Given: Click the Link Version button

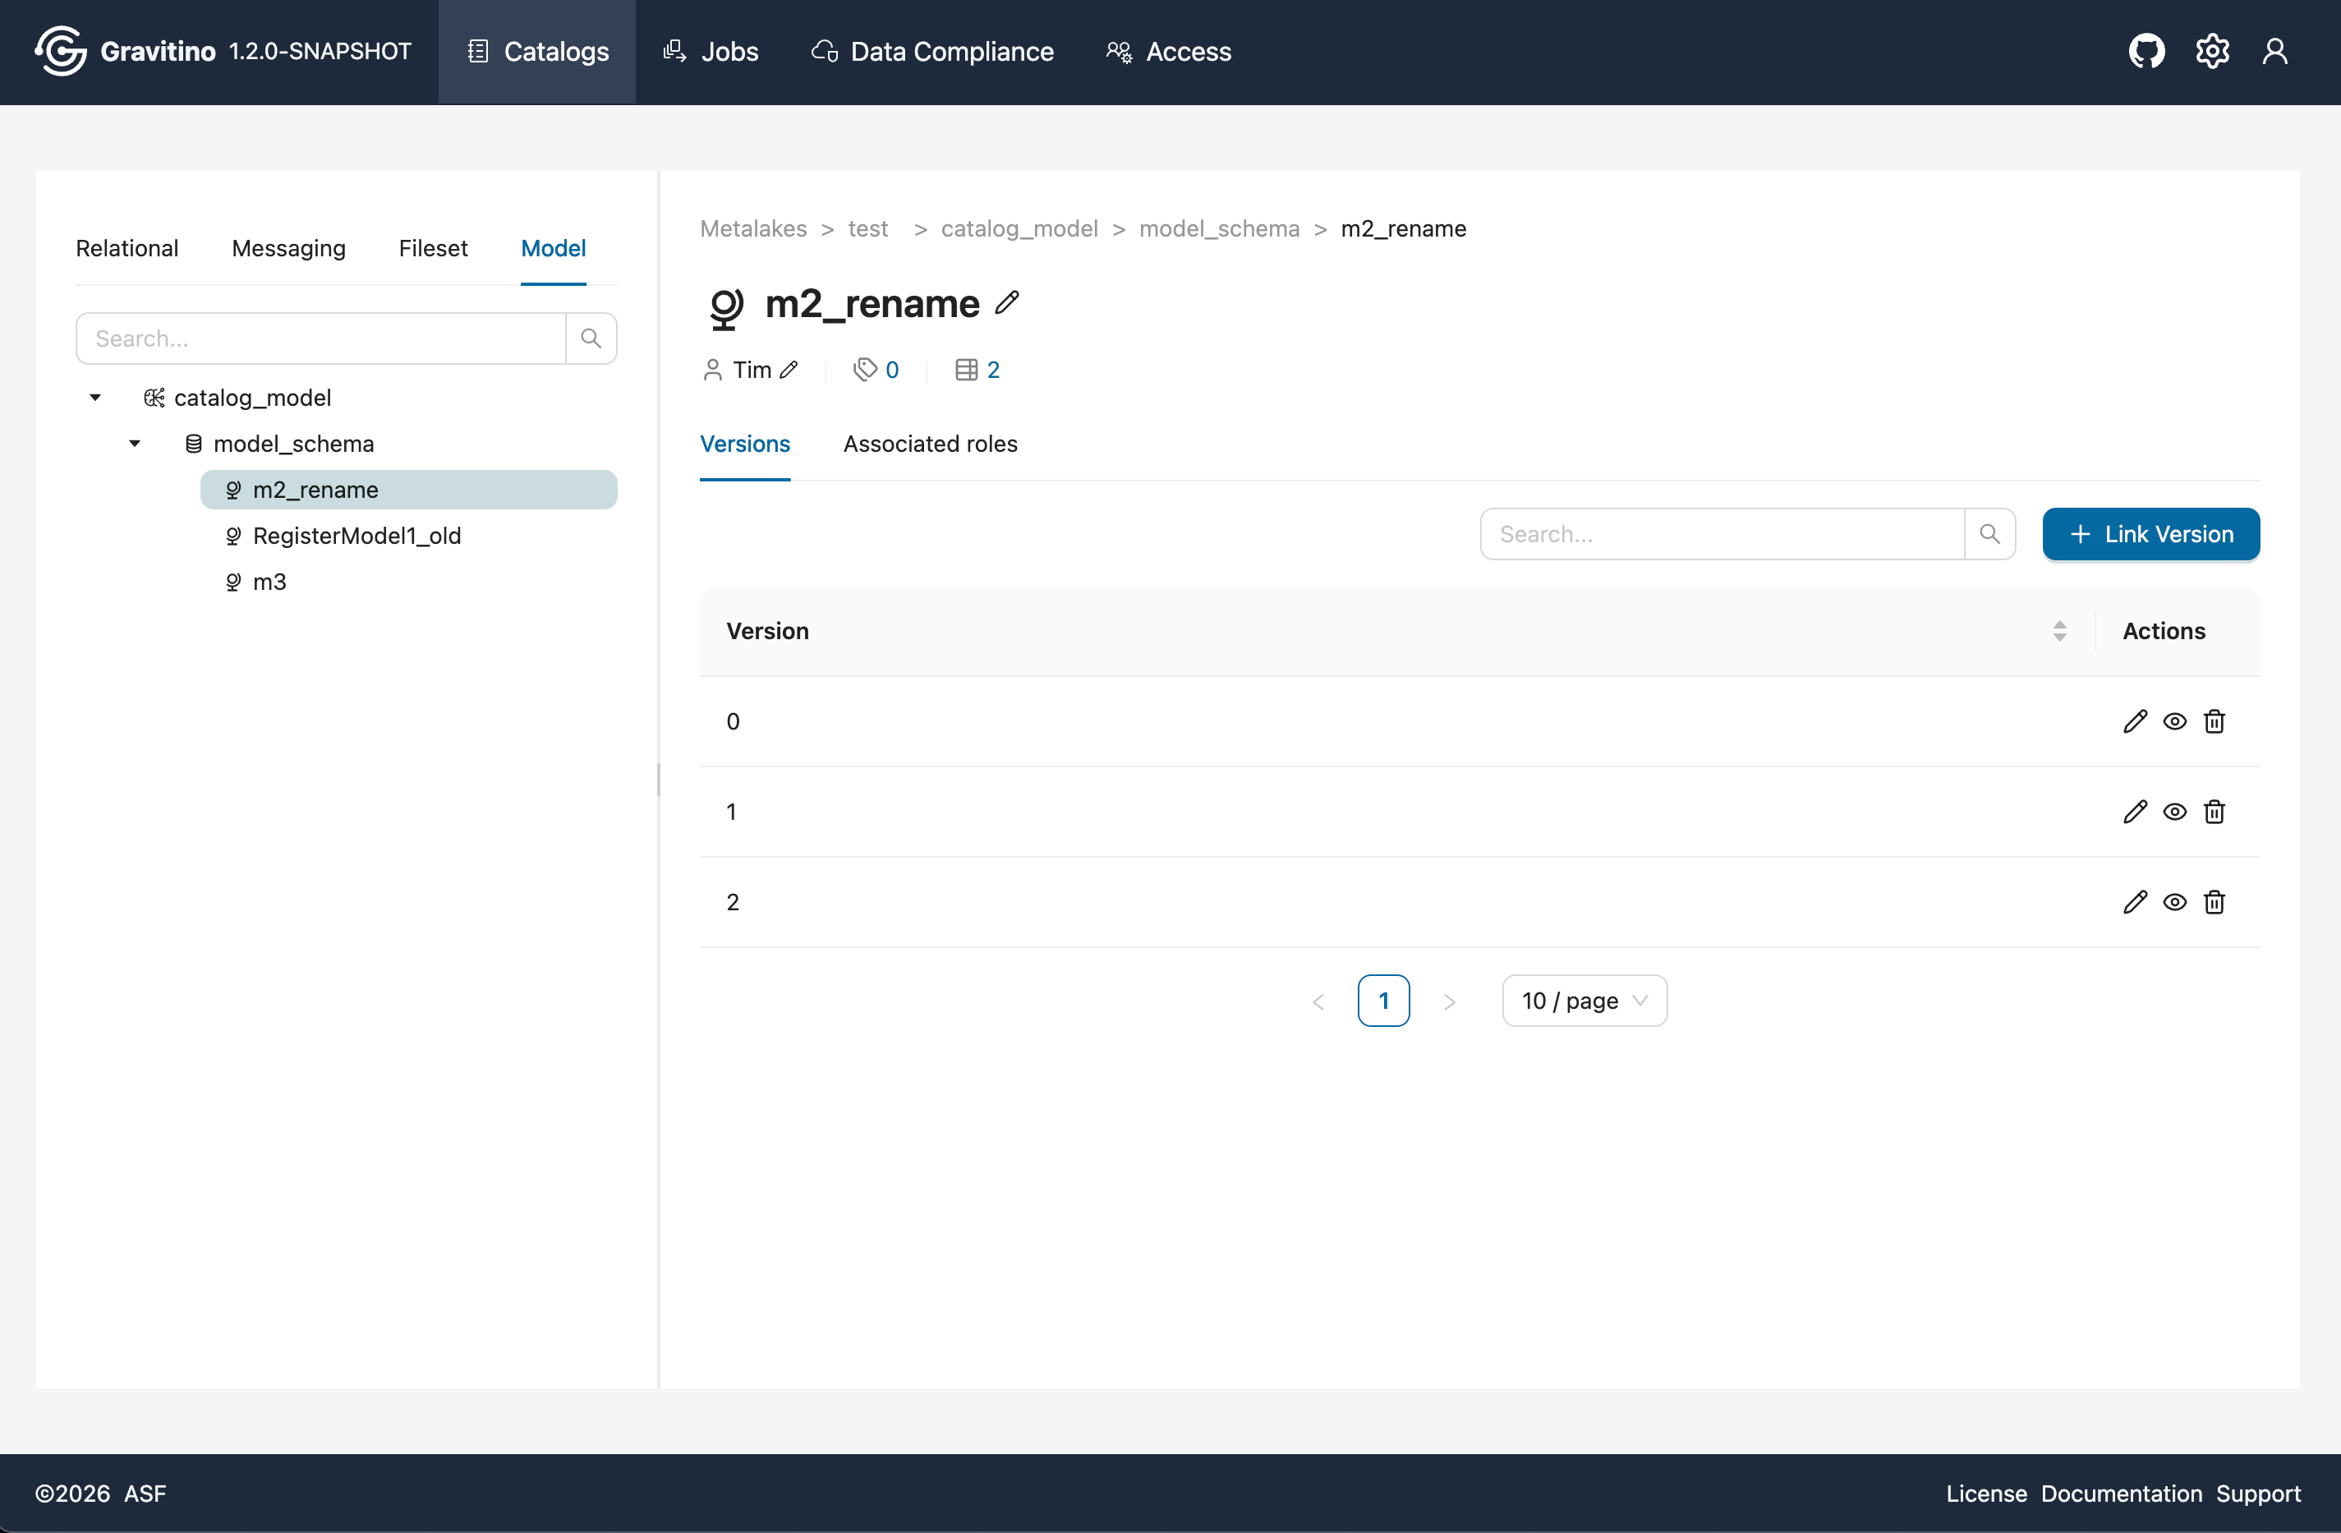Looking at the screenshot, I should click(2150, 534).
